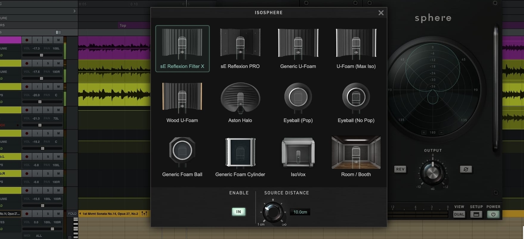This screenshot has height=239, width=524.
Task: Click the volume slider of the 0.0 track
Action: tap(42, 229)
